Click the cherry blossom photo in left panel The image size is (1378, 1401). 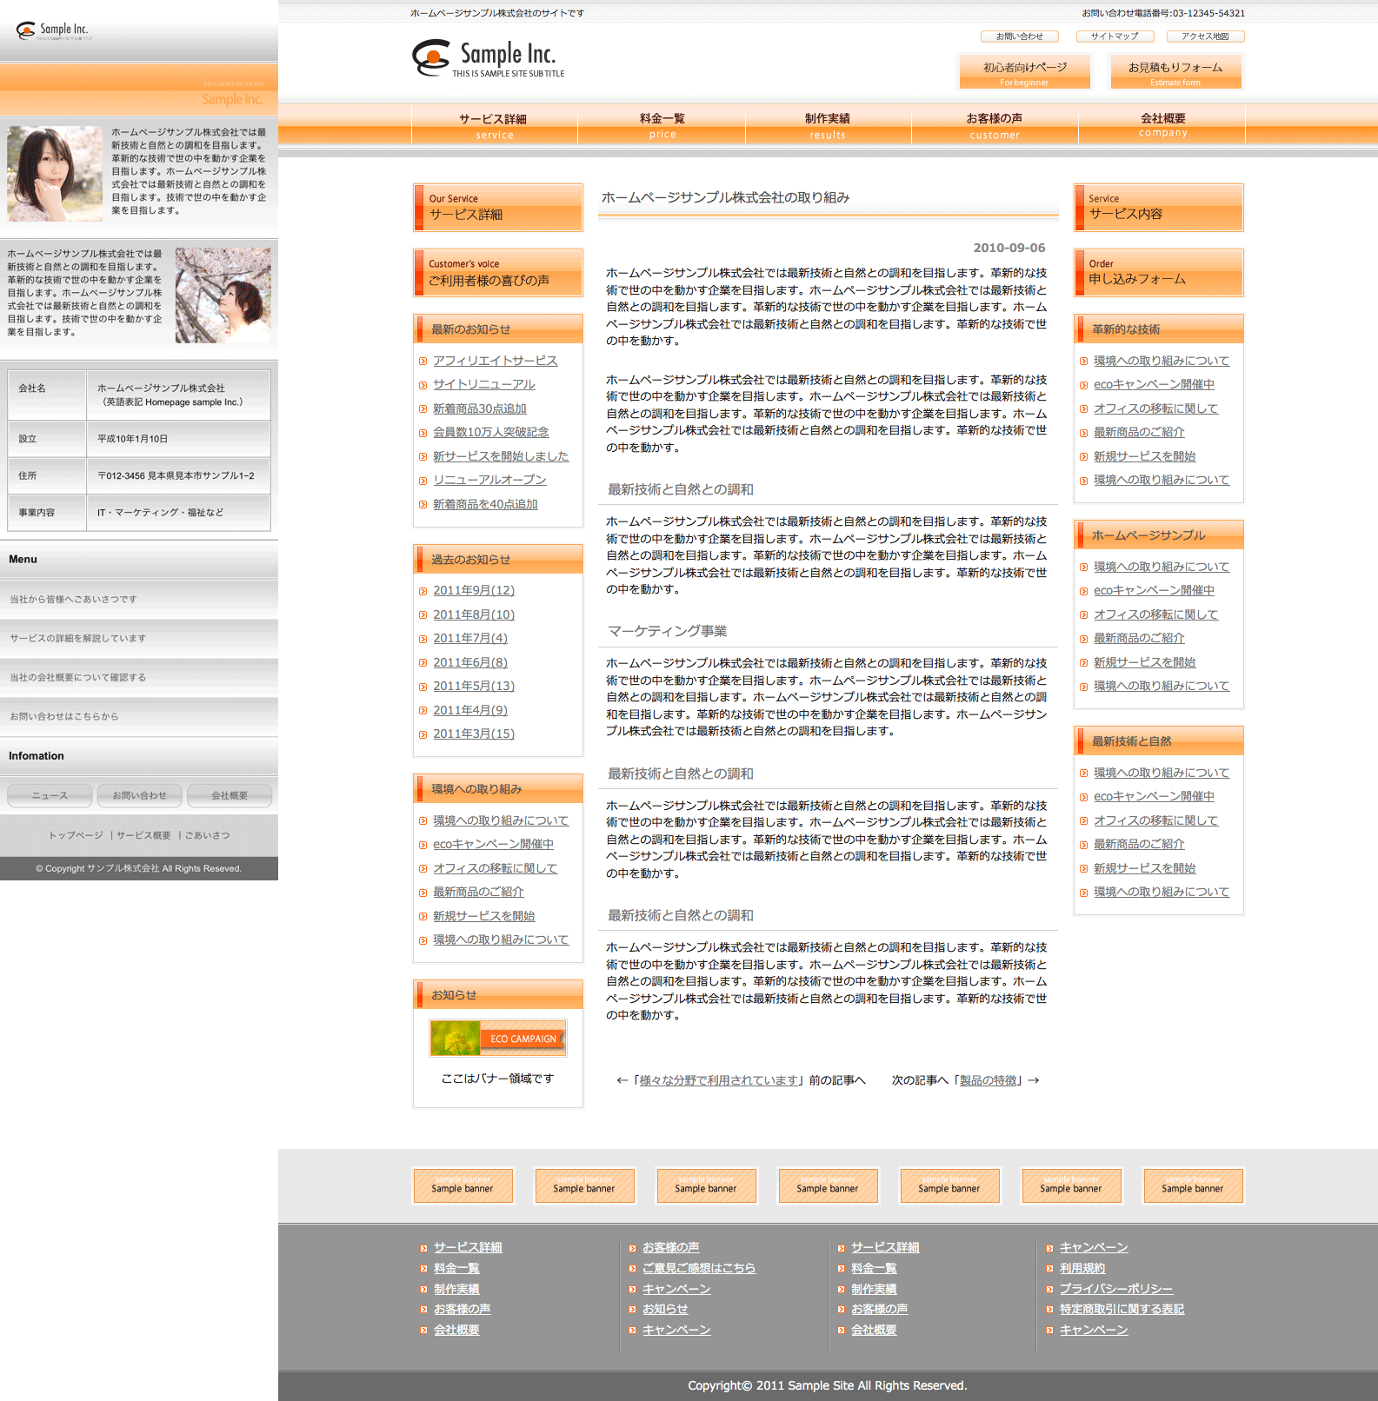point(223,295)
